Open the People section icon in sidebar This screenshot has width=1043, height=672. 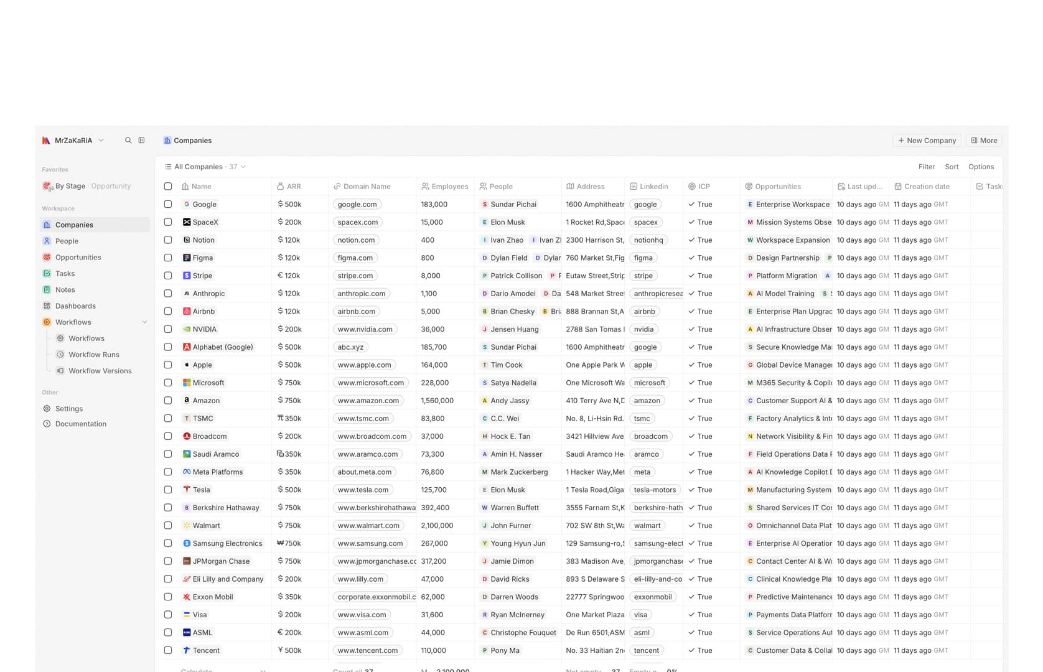click(x=47, y=241)
